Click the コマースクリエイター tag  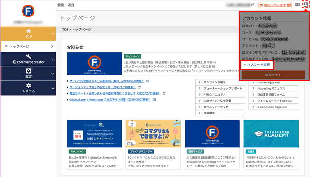click(x=141, y=151)
